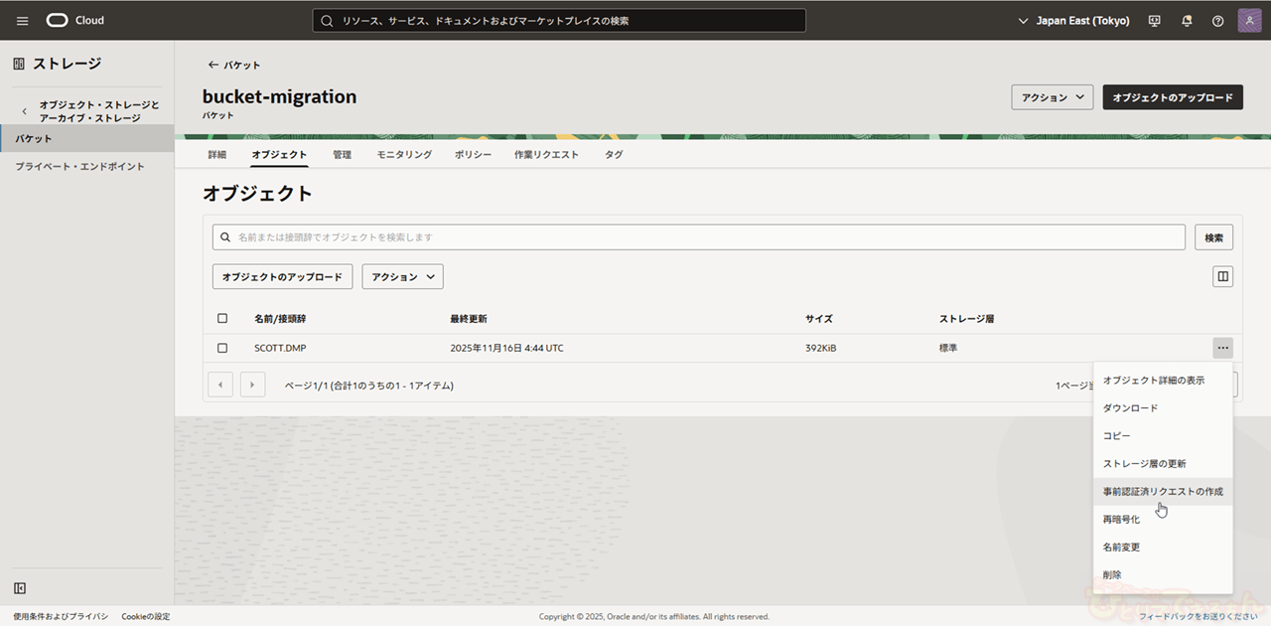
Task: Click the black オブジェクトのアップロード button
Action: tap(1172, 97)
